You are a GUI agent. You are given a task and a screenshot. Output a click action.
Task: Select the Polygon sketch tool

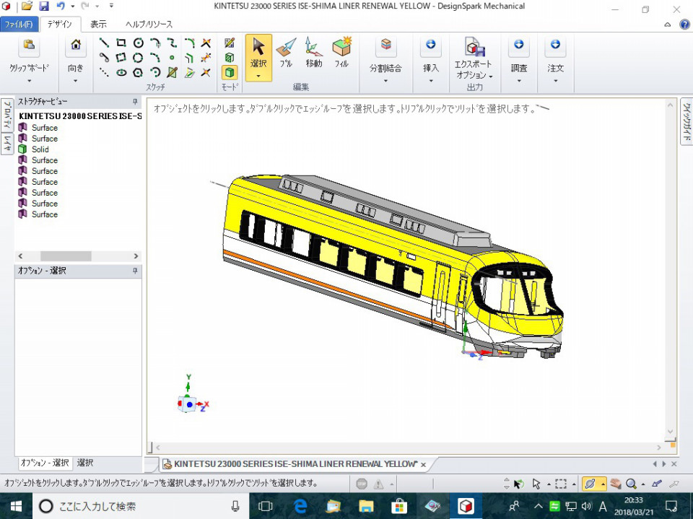[x=139, y=72]
